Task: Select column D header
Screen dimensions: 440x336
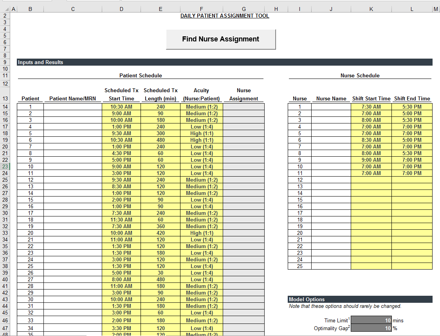Action: click(x=121, y=9)
